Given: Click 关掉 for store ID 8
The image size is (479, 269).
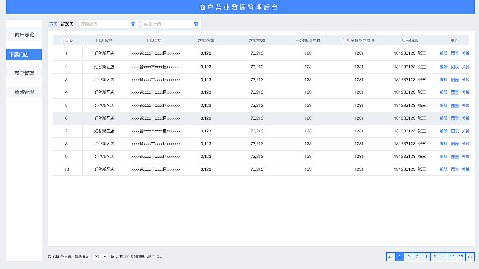Looking at the screenshot, I should point(466,144).
